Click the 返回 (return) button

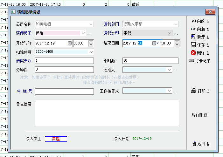point(200,144)
